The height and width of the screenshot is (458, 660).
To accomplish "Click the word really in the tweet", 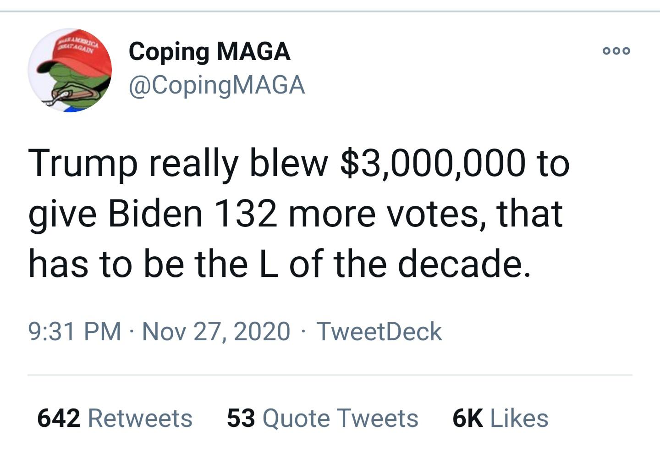I will coord(193,164).
